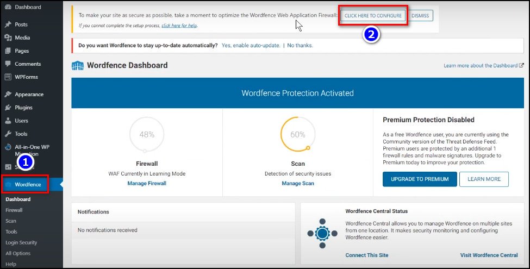Click the Wordfence Protection Activated banner
Image resolution: width=530 pixels, height=269 pixels.
pyautogui.click(x=297, y=93)
